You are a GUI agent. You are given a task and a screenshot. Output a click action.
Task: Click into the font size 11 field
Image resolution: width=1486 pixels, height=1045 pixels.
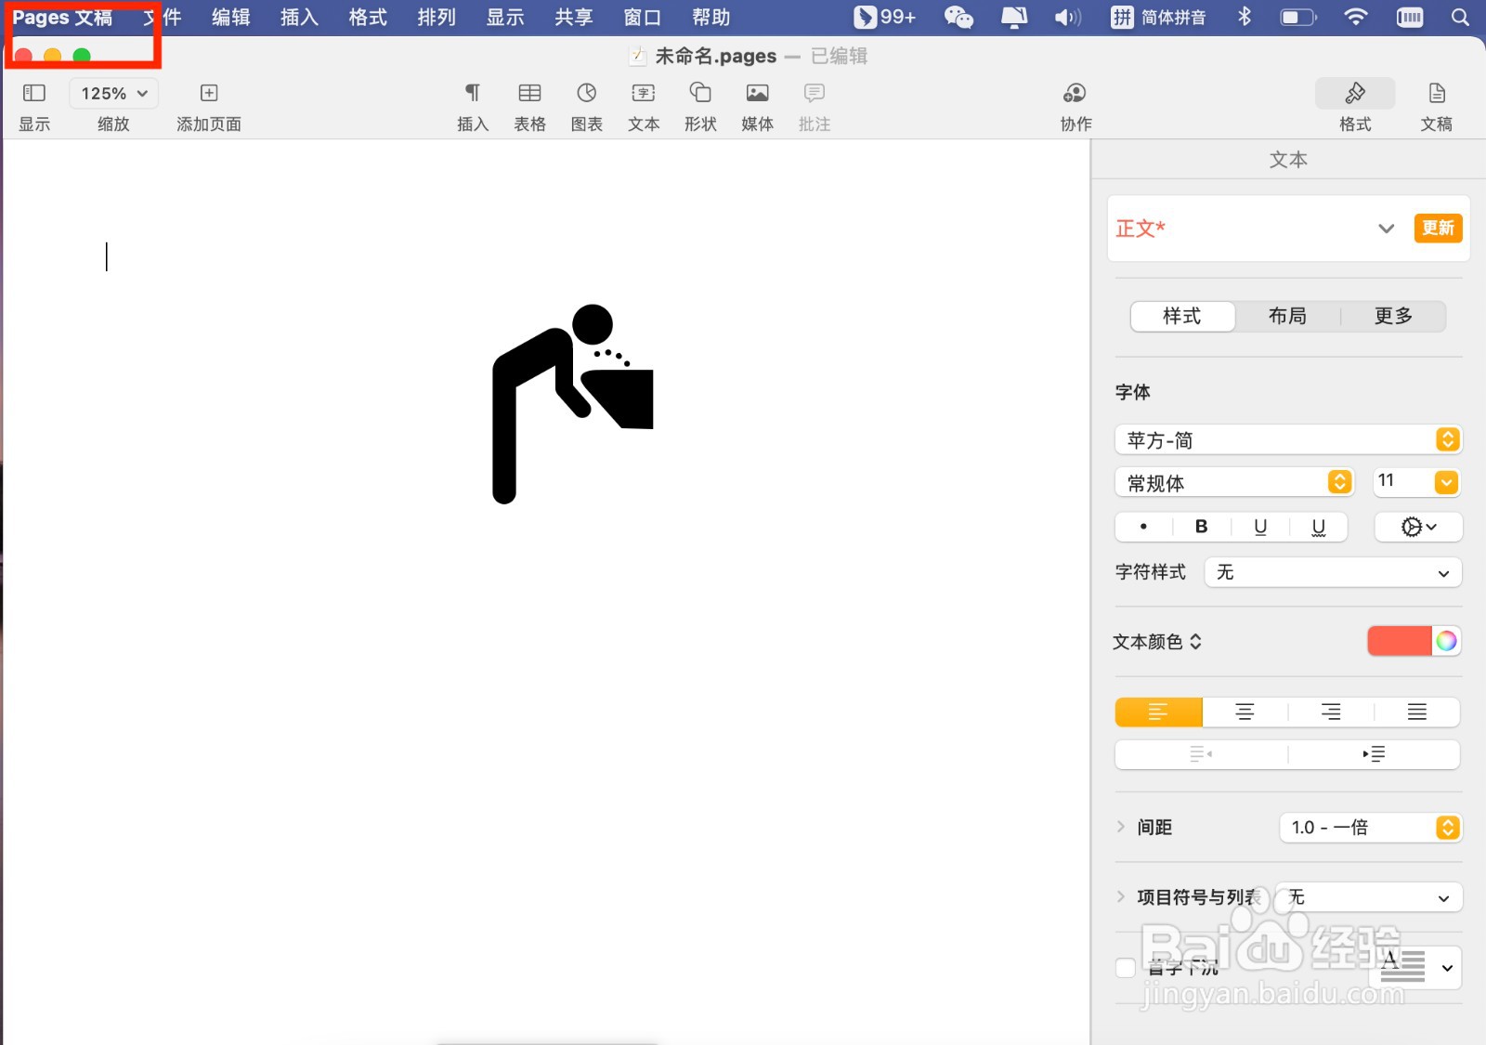[x=1402, y=481]
